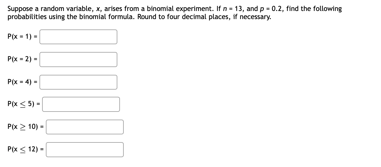
Task: Select the P(x ≥ 10) label text
Action: point(22,126)
